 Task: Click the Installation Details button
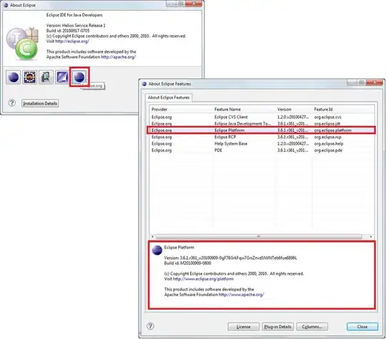[40, 103]
